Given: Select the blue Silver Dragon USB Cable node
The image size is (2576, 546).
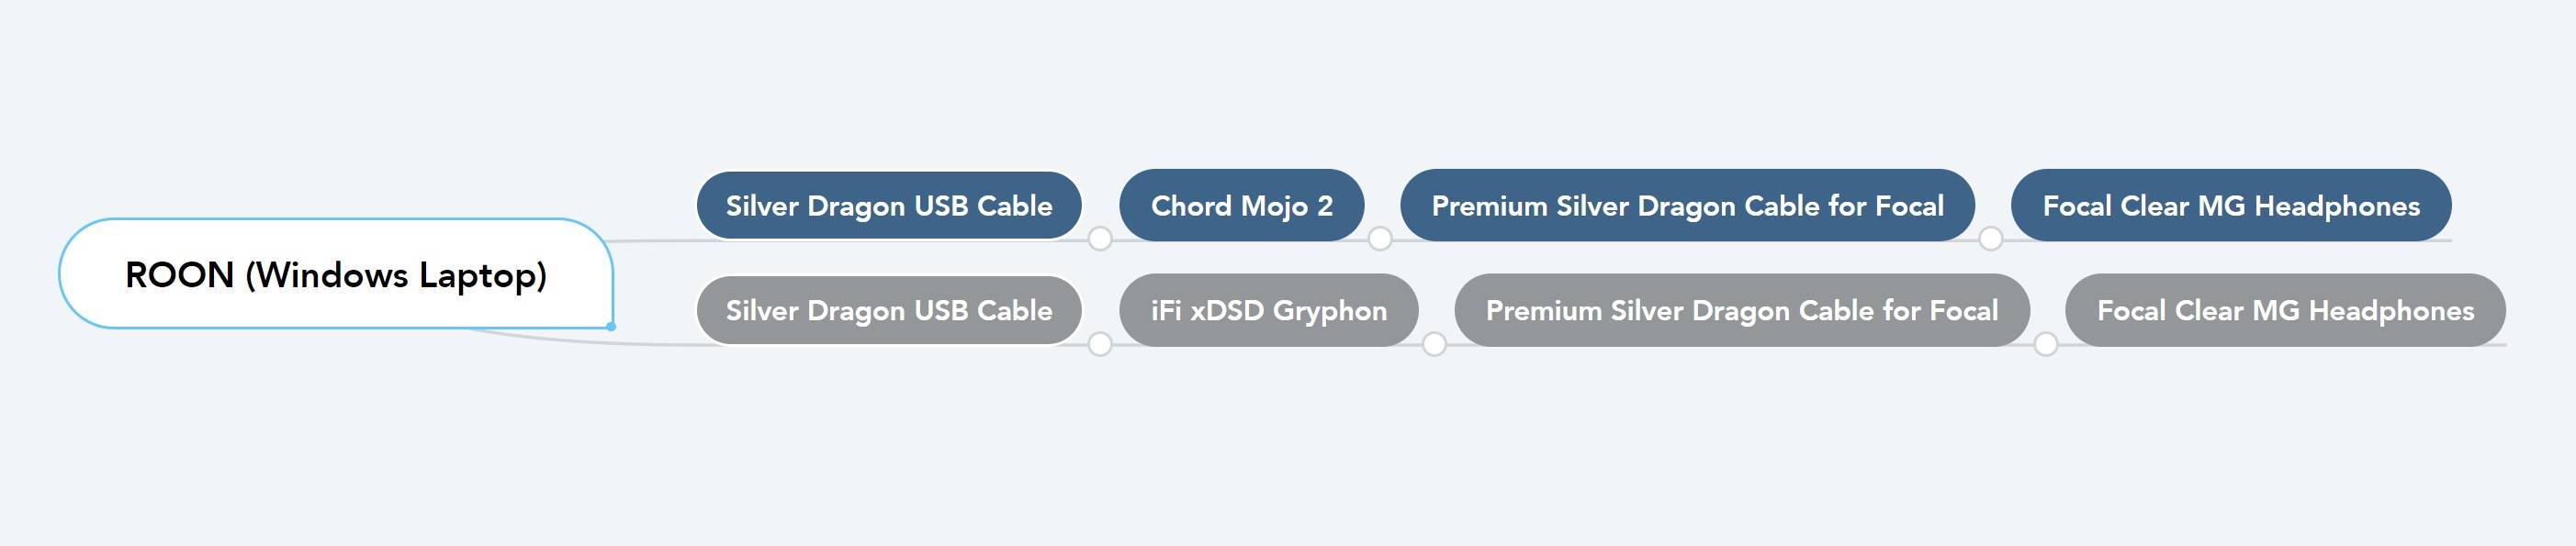Looking at the screenshot, I should pyautogui.click(x=889, y=205).
